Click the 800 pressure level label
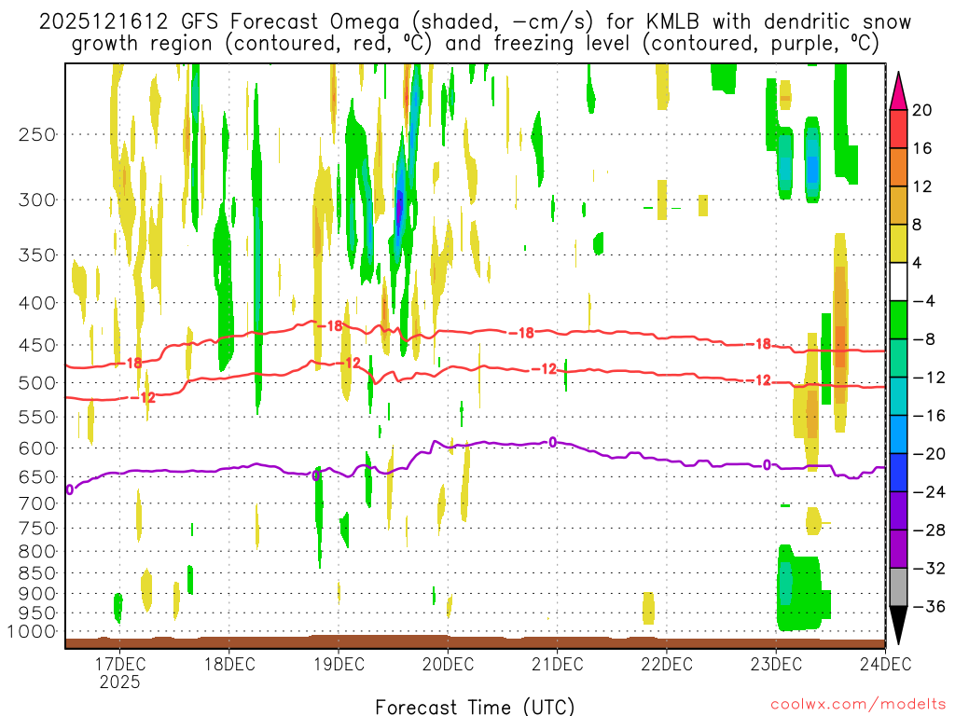The image size is (955, 716). click(x=36, y=552)
